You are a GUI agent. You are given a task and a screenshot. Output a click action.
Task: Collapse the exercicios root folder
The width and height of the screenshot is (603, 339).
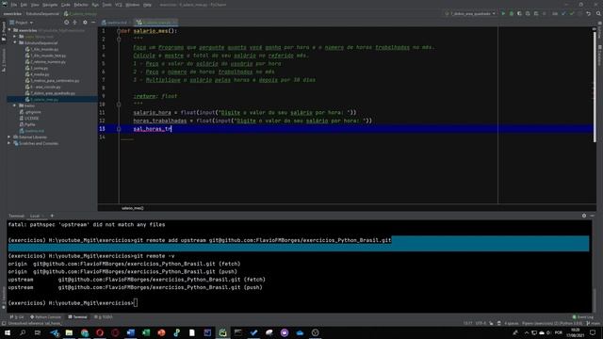click(10, 30)
